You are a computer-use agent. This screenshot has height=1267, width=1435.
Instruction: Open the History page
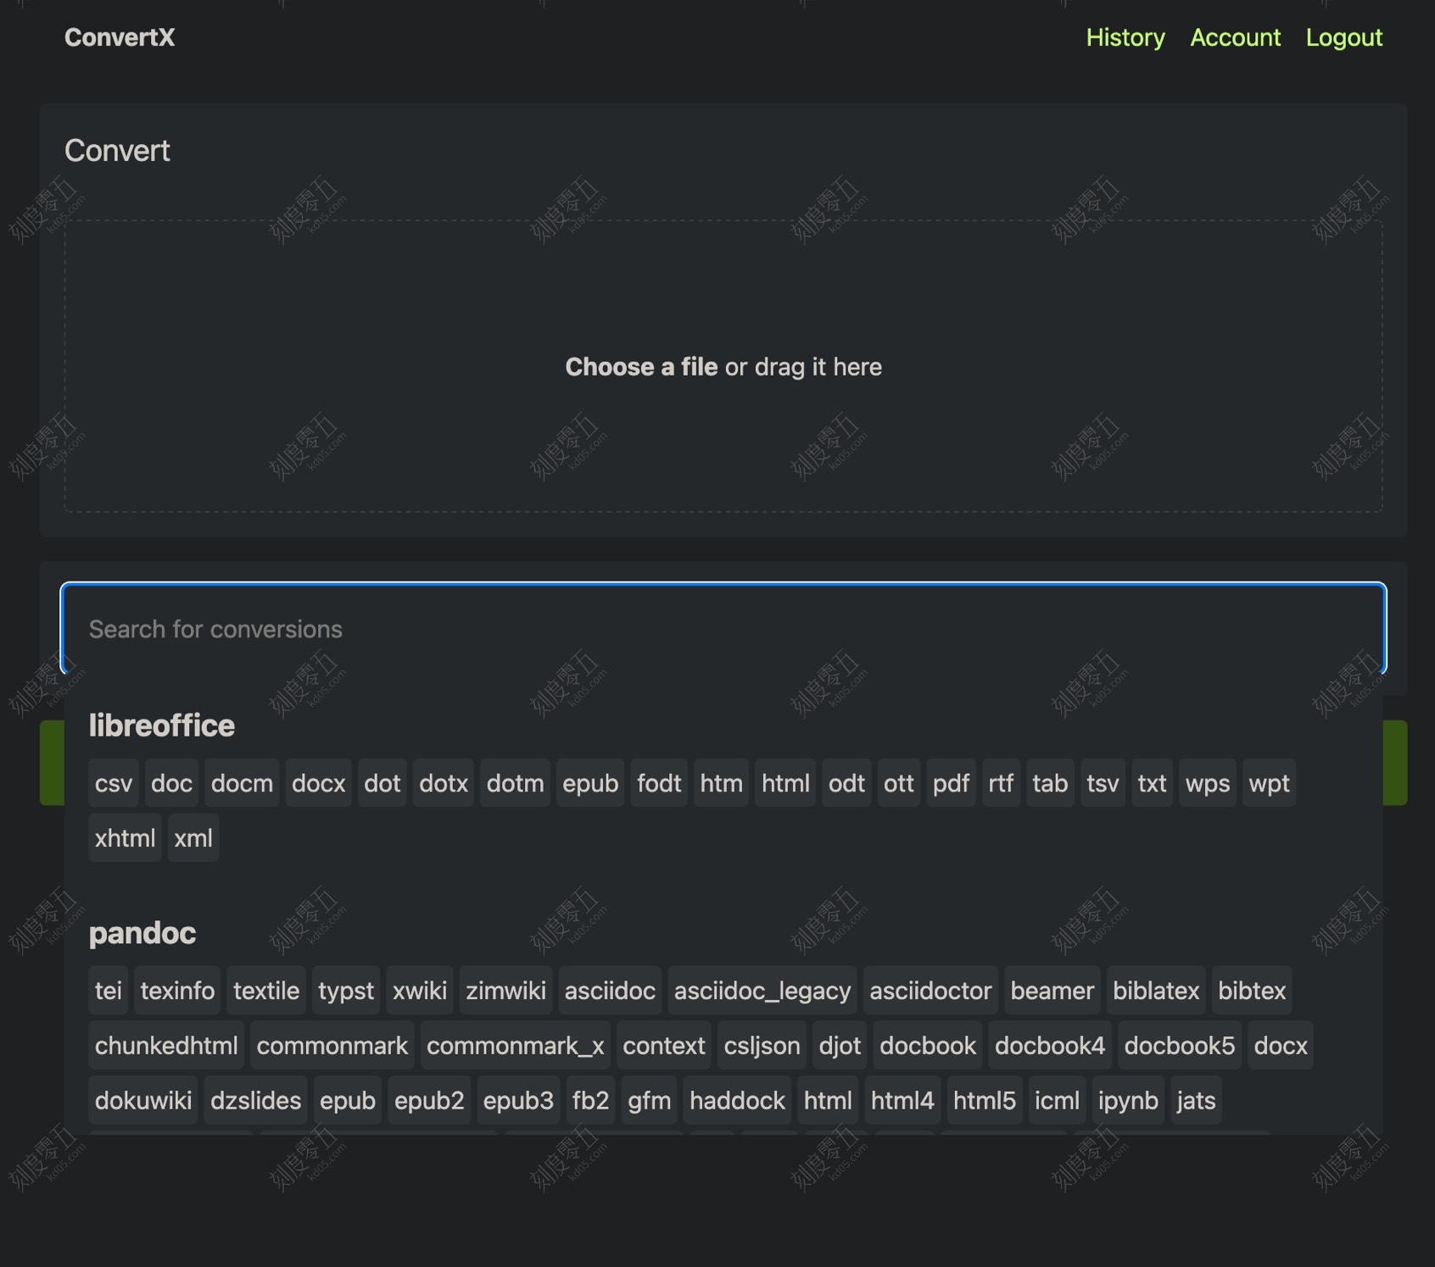1125,37
